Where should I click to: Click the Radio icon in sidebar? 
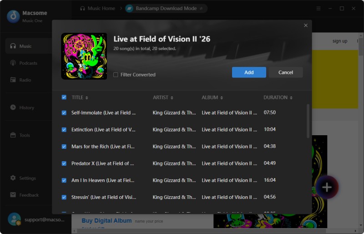13,80
